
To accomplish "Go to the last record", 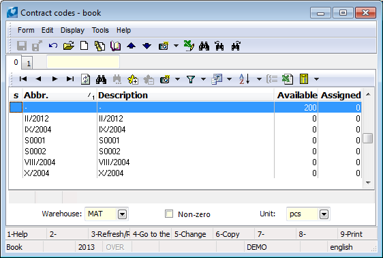I will tap(70, 78).
